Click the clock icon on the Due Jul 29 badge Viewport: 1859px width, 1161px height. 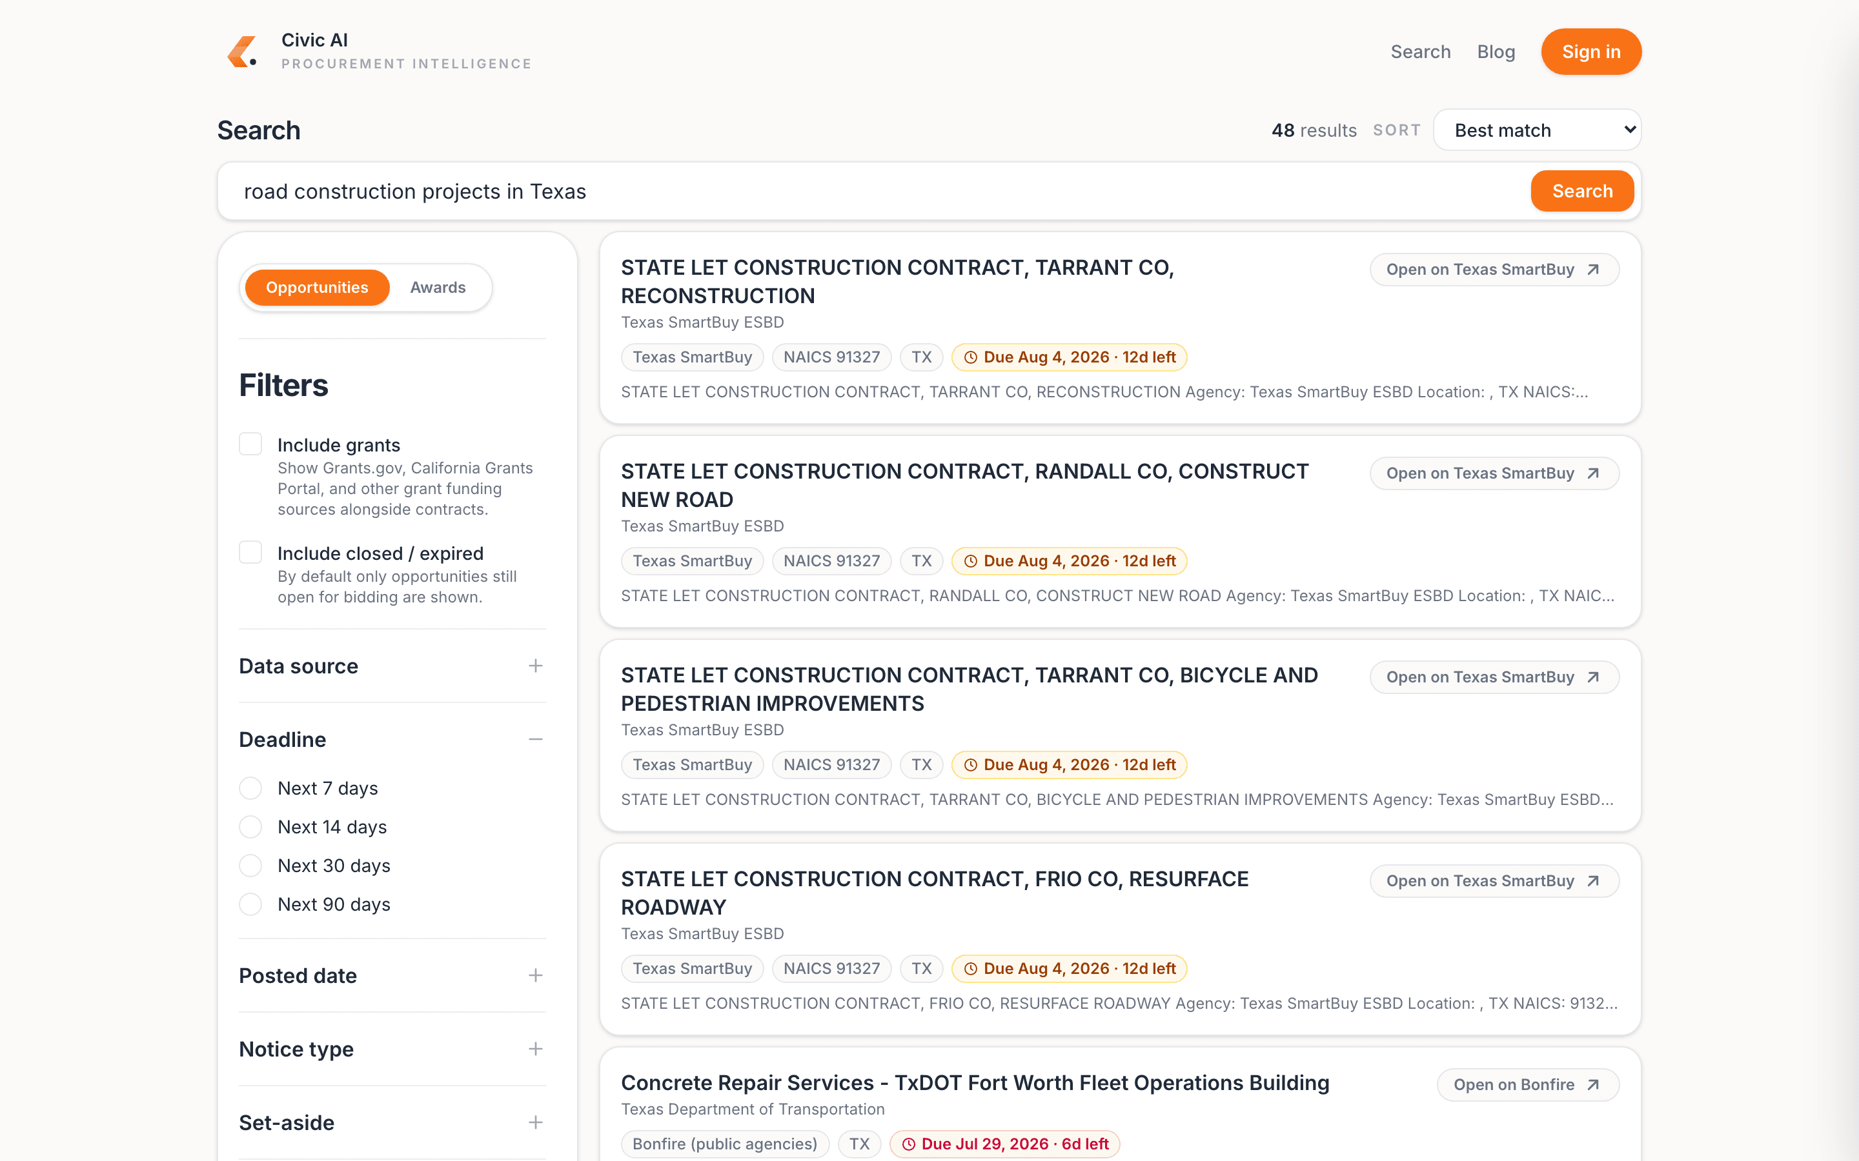(908, 1144)
